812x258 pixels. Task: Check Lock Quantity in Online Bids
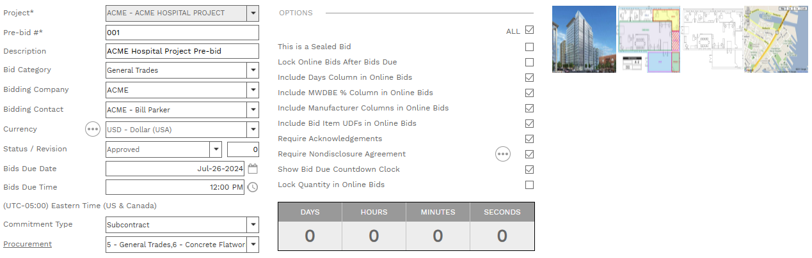tap(529, 185)
